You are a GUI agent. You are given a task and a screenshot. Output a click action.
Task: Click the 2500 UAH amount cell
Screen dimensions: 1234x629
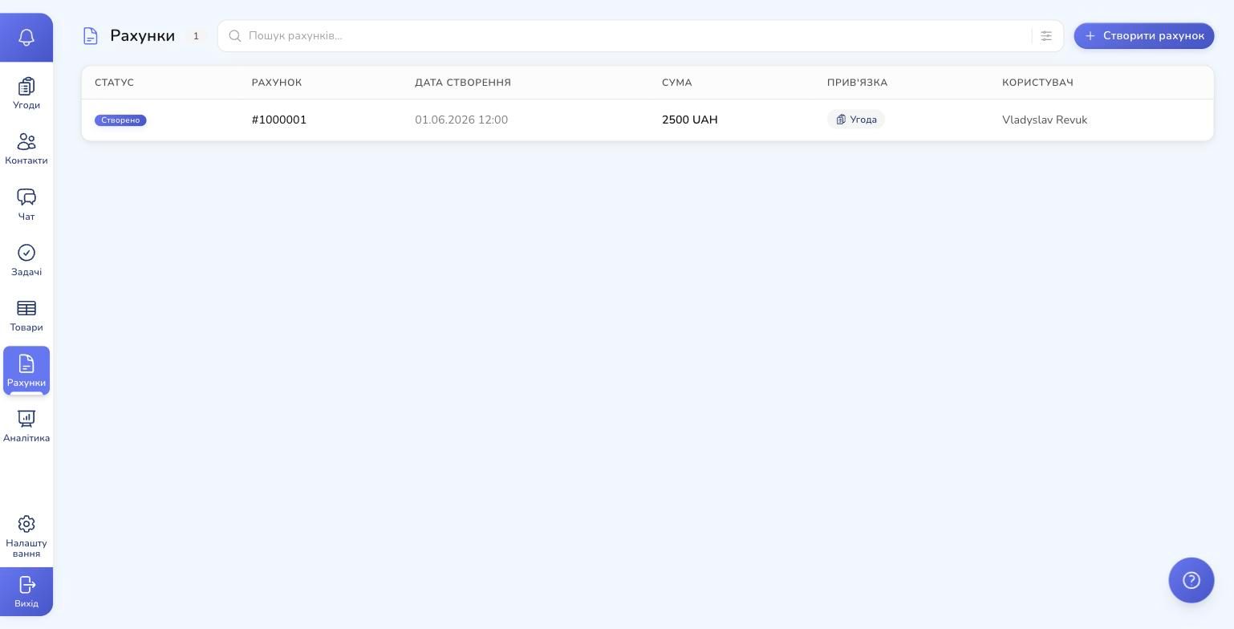pos(690,120)
